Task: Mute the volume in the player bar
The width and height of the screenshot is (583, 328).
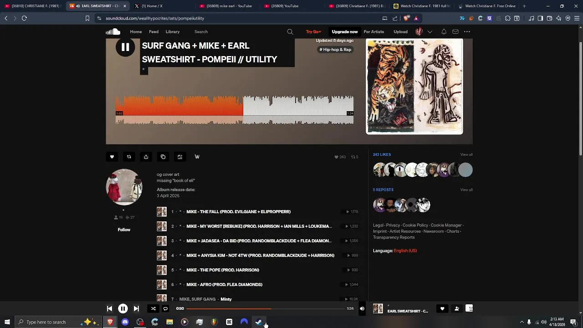Action: (x=362, y=308)
